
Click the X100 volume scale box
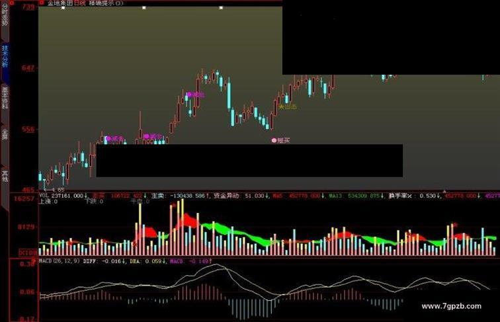point(28,253)
